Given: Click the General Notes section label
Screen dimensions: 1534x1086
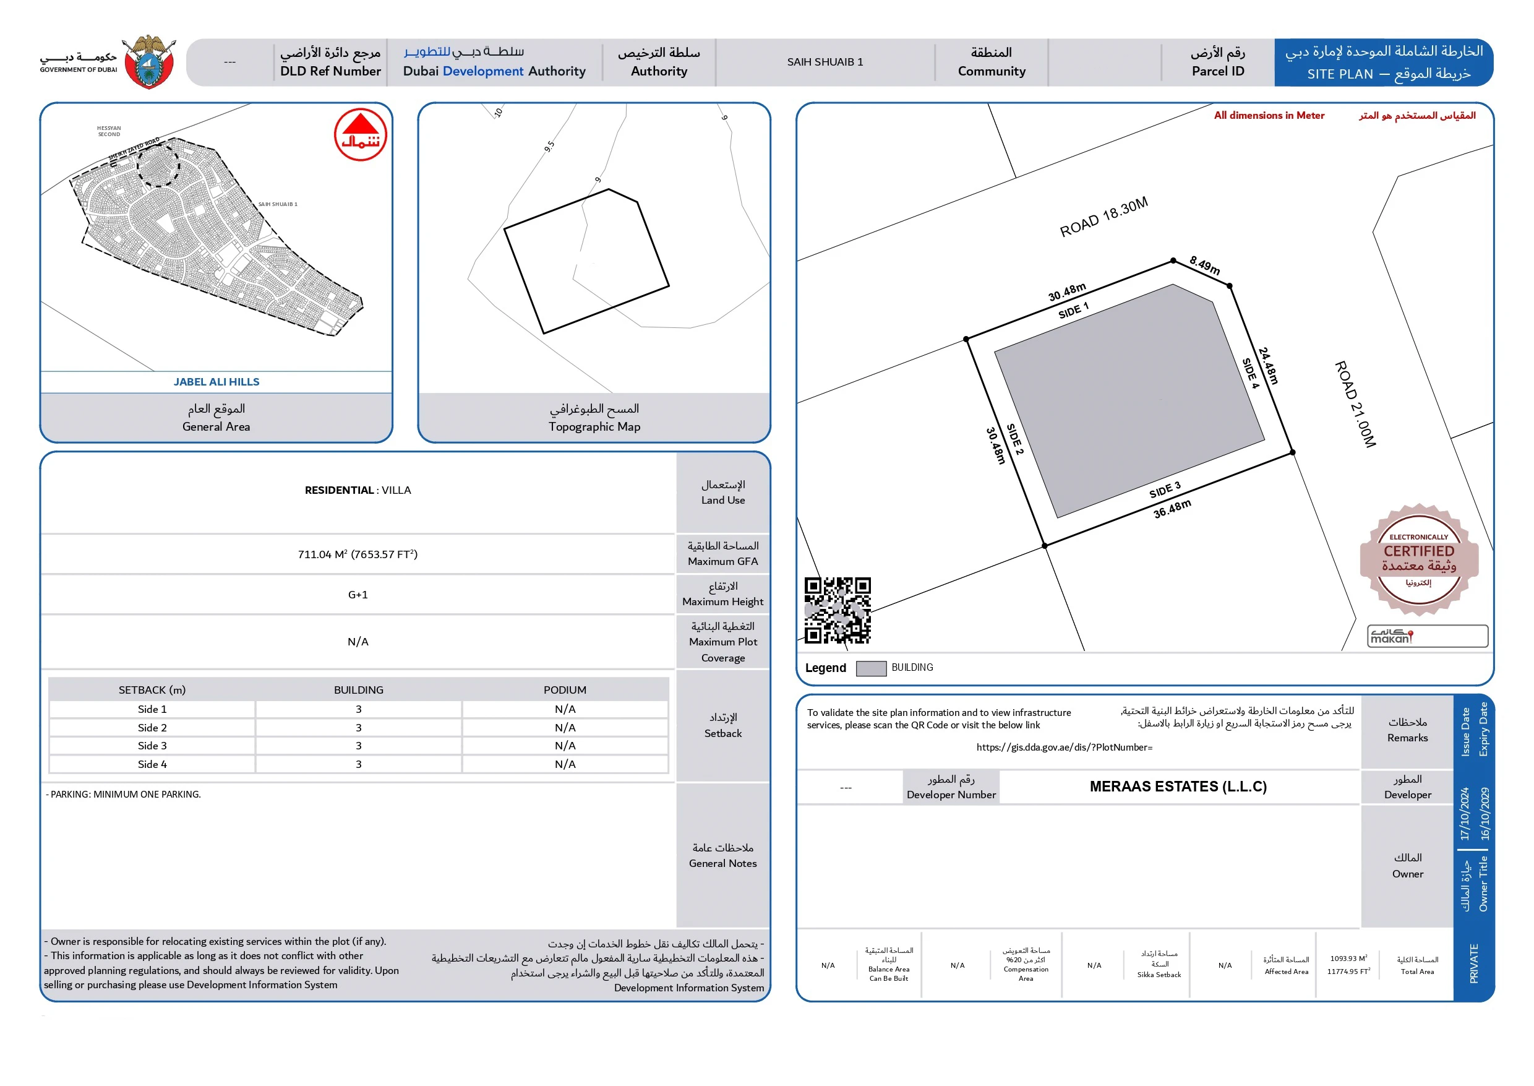Looking at the screenshot, I should (x=722, y=856).
